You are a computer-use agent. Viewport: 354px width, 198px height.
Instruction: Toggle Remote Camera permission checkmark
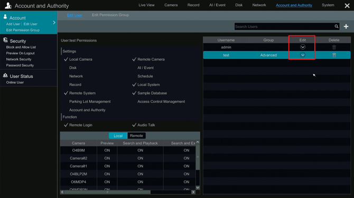[x=134, y=59]
